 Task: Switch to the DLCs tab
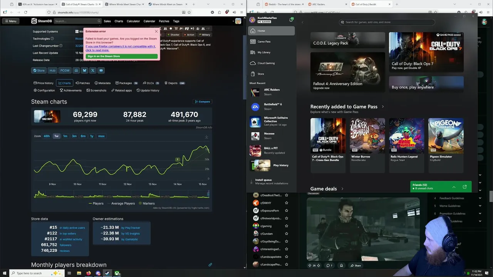pyautogui.click(x=151, y=83)
